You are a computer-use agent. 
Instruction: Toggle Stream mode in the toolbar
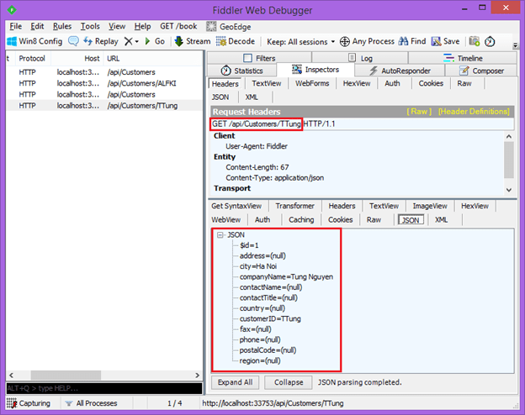coord(193,41)
